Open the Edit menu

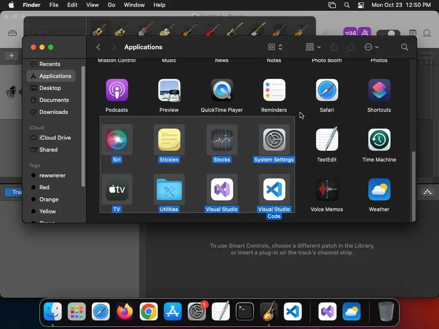[72, 5]
